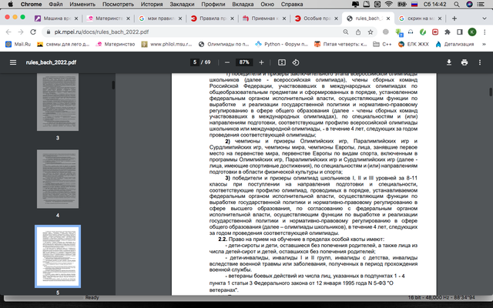Open the Python - Форум bookmark
Viewport: 493px width, 308px height.
275,45
